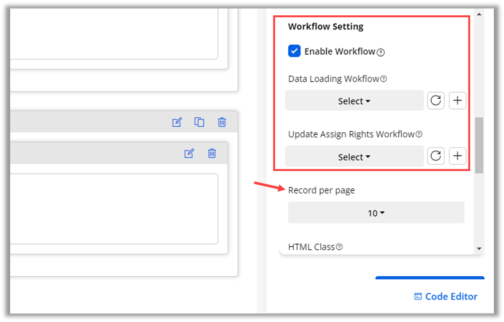Click the edit icon in the upper section header
The height and width of the screenshot is (322, 504).
177,122
